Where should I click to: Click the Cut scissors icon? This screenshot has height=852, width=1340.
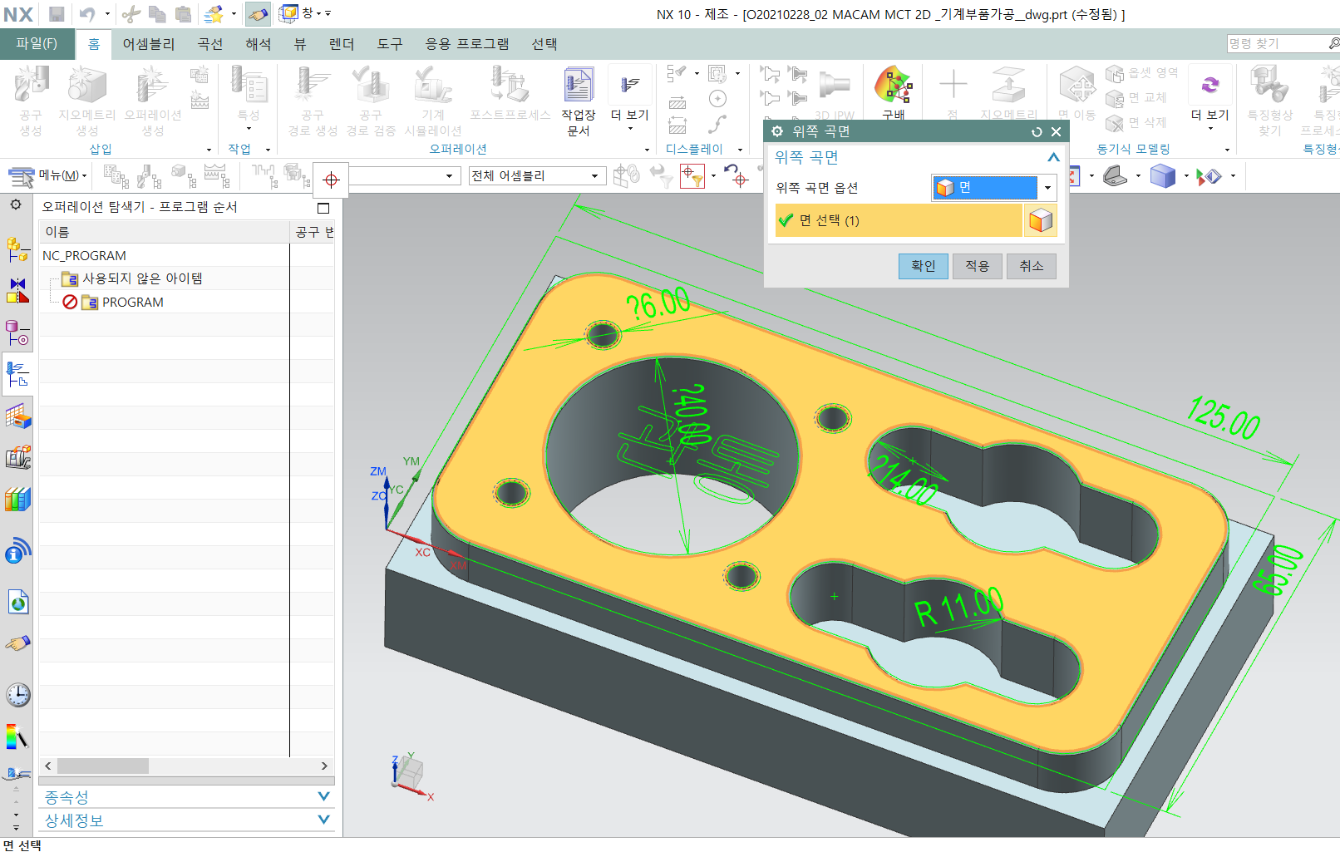click(x=131, y=14)
